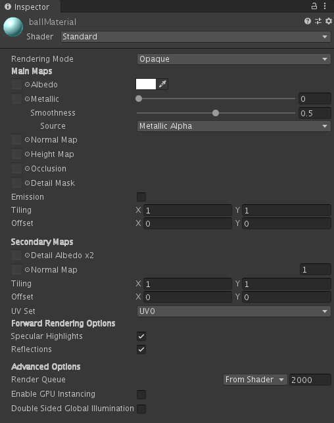334x423 pixels.
Task: Turn on Enable GPU Instancing
Action: [x=141, y=394]
